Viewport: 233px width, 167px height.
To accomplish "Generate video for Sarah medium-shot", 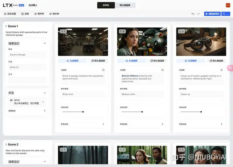I will (x=131, y=61).
